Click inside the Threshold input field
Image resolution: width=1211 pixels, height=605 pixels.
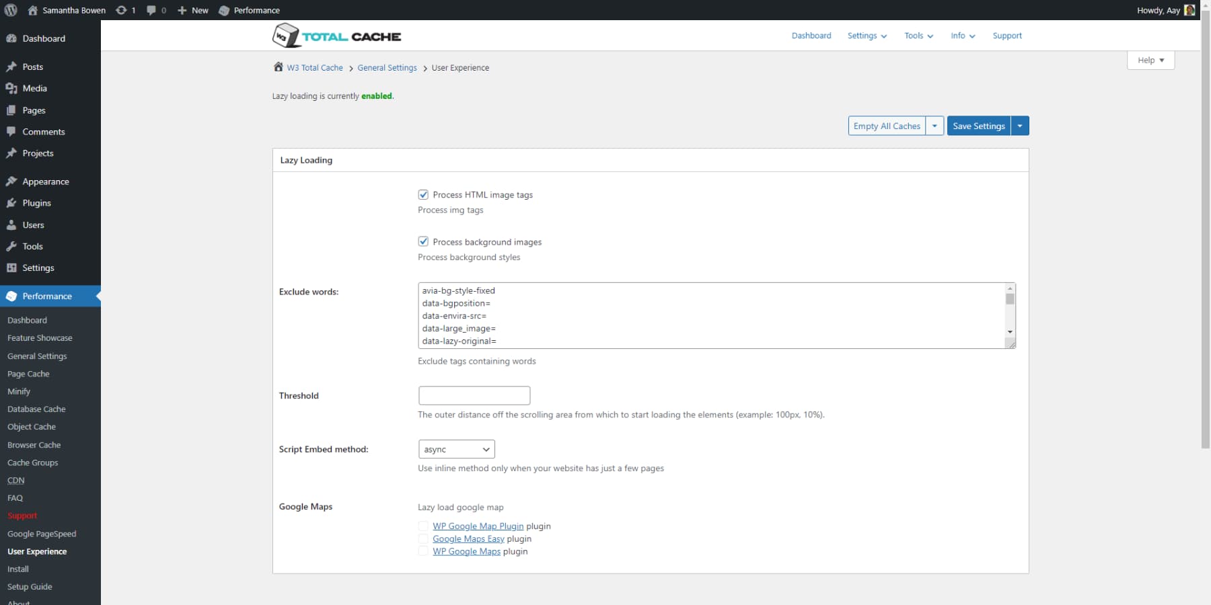point(474,395)
